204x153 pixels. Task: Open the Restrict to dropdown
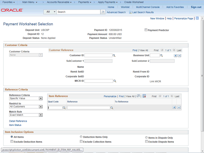[40, 107]
